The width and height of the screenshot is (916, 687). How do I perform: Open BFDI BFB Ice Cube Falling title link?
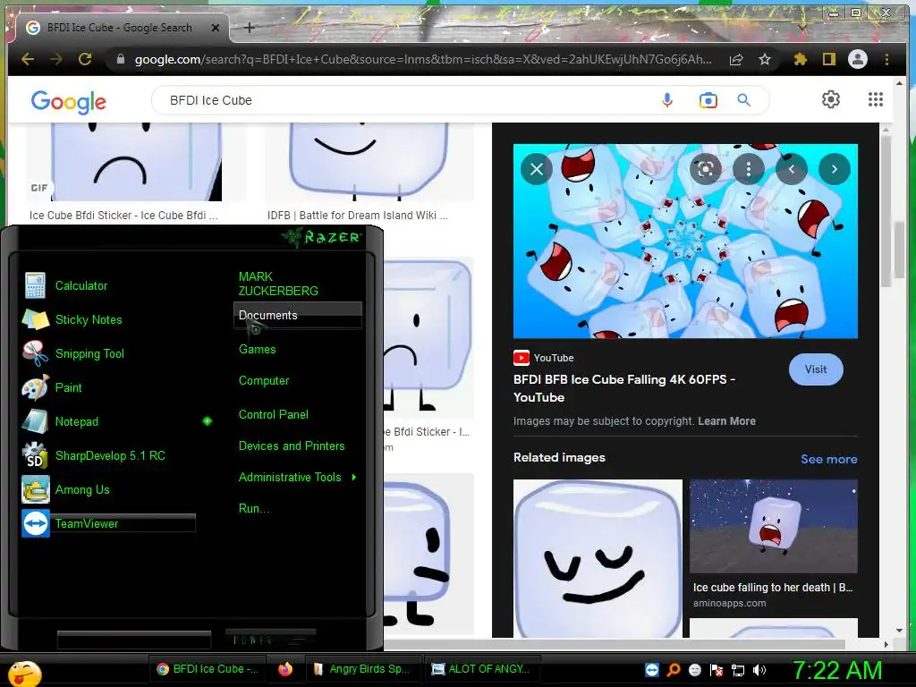623,388
